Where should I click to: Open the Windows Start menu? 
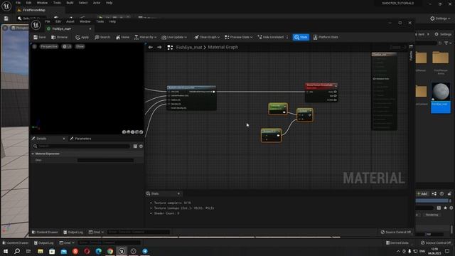[6, 251]
